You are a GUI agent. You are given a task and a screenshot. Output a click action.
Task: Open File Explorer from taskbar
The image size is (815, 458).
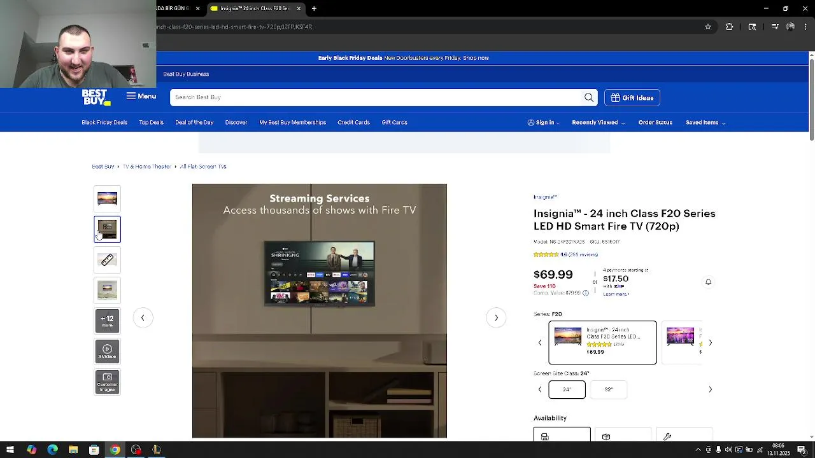point(73,450)
